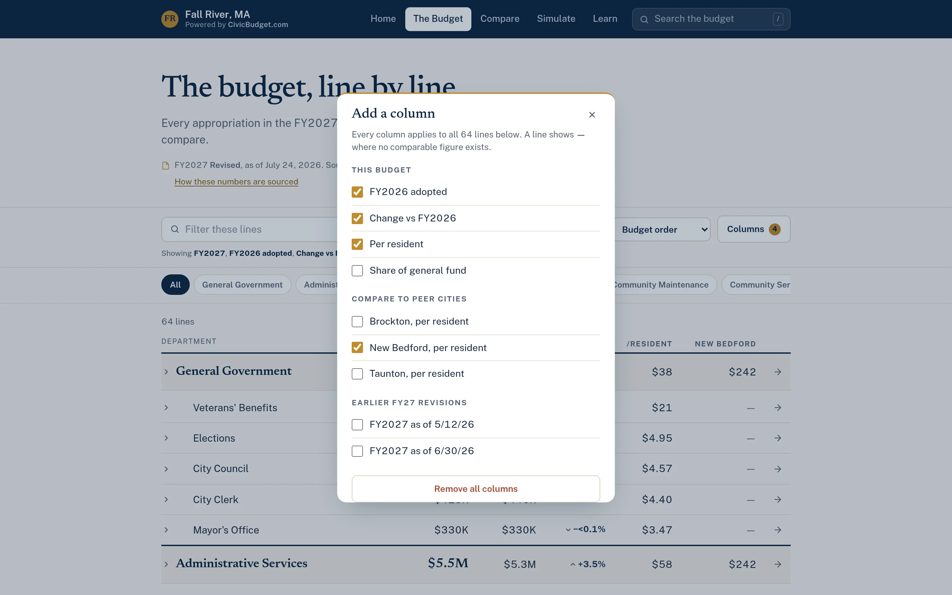Expand the Veterans' Benefits row
Viewport: 952px width, 595px height.
click(166, 408)
